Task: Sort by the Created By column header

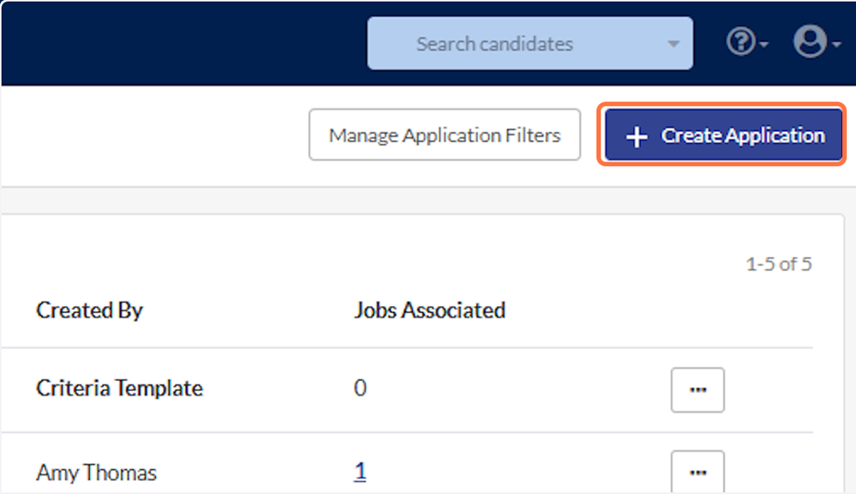Action: (x=89, y=310)
